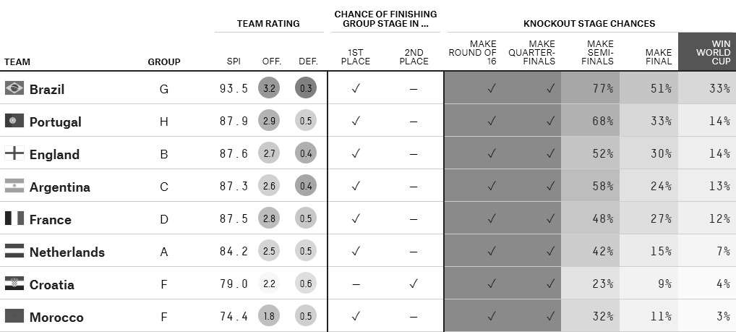Sort by Win World Cup column
Viewport: 736px width, 332px height.
click(x=706, y=52)
